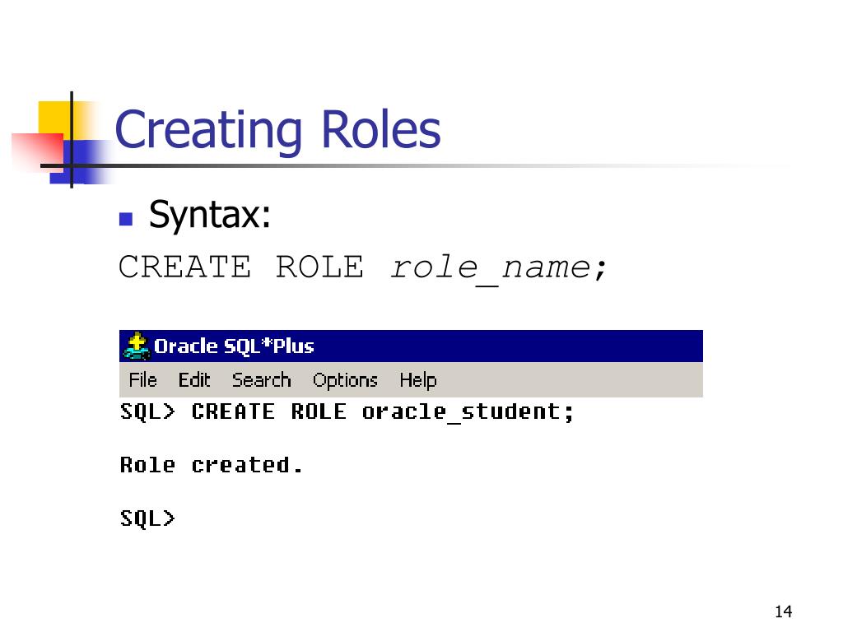Open the Options menu

[x=345, y=380]
